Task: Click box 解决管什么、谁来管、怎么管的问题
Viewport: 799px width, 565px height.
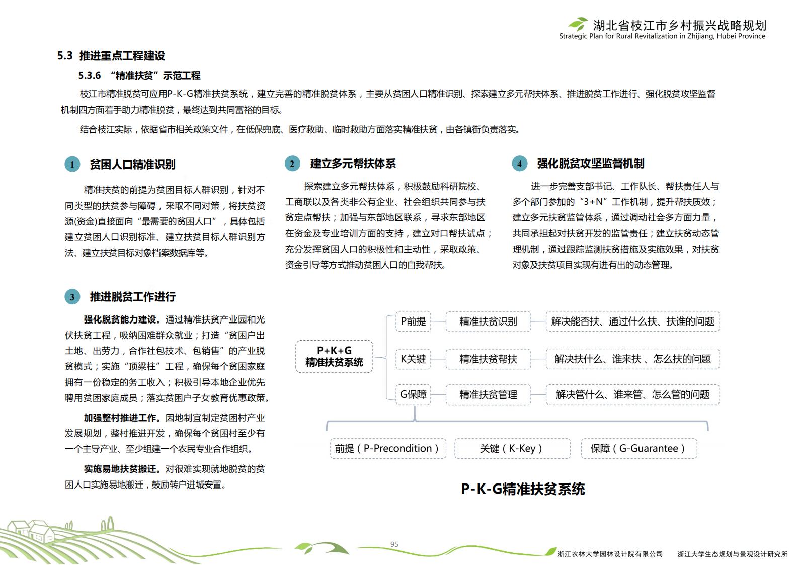Action: (x=632, y=394)
